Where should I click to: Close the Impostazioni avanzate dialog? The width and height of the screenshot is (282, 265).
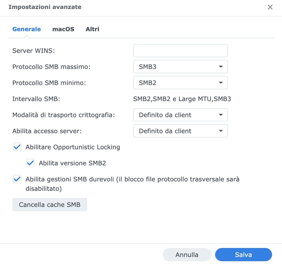pos(270,7)
